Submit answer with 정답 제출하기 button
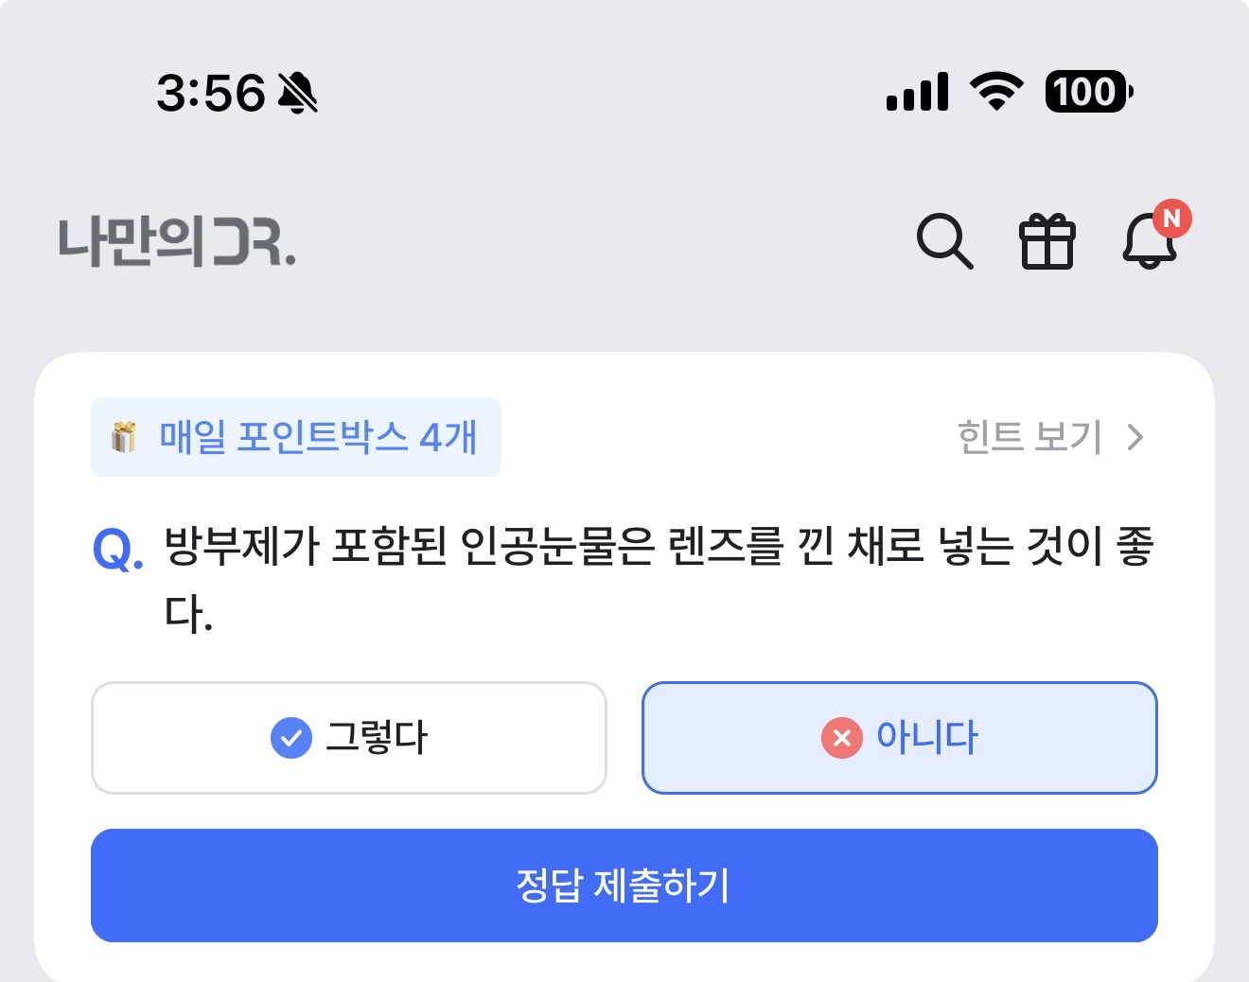This screenshot has height=982, width=1249. (624, 886)
